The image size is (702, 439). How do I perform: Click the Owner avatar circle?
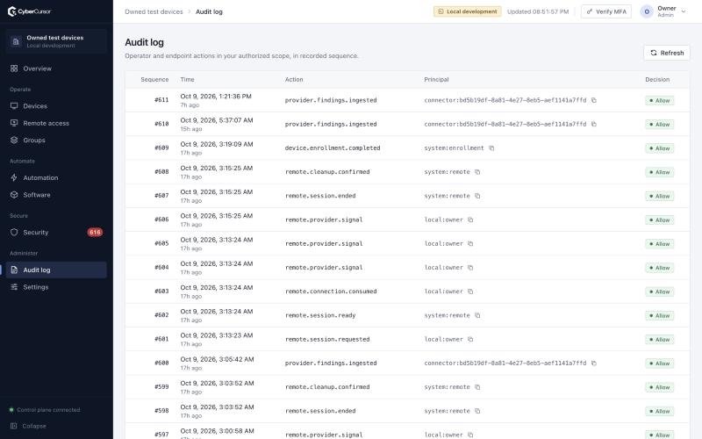click(647, 11)
